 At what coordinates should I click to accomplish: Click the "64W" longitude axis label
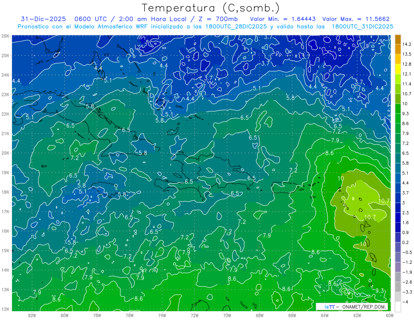pyautogui.click(x=325, y=315)
